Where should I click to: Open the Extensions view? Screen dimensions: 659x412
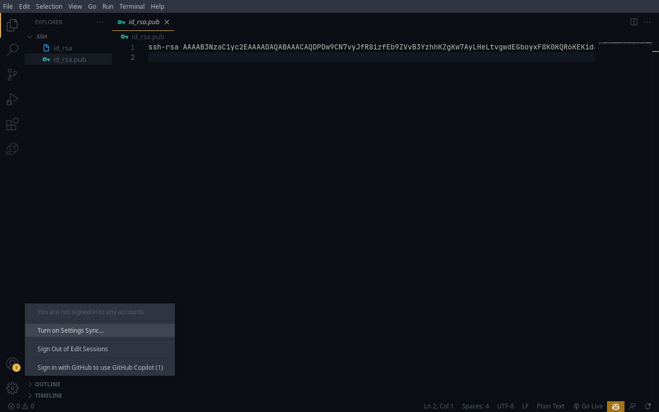click(x=12, y=124)
